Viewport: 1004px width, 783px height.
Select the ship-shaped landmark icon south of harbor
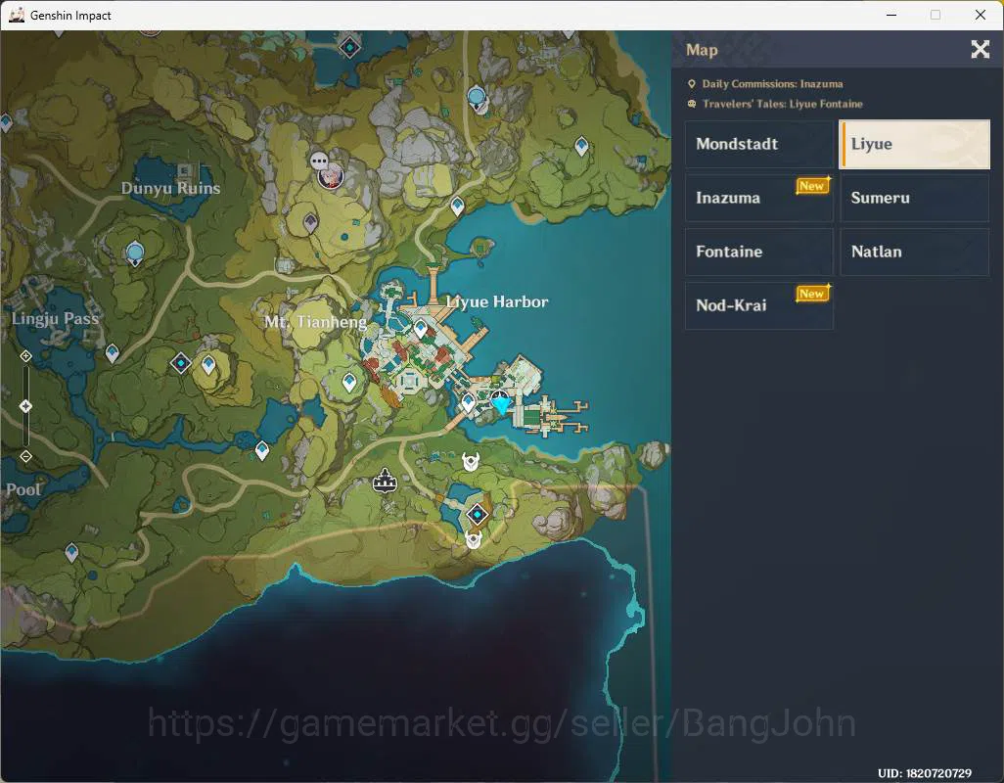coord(385,481)
